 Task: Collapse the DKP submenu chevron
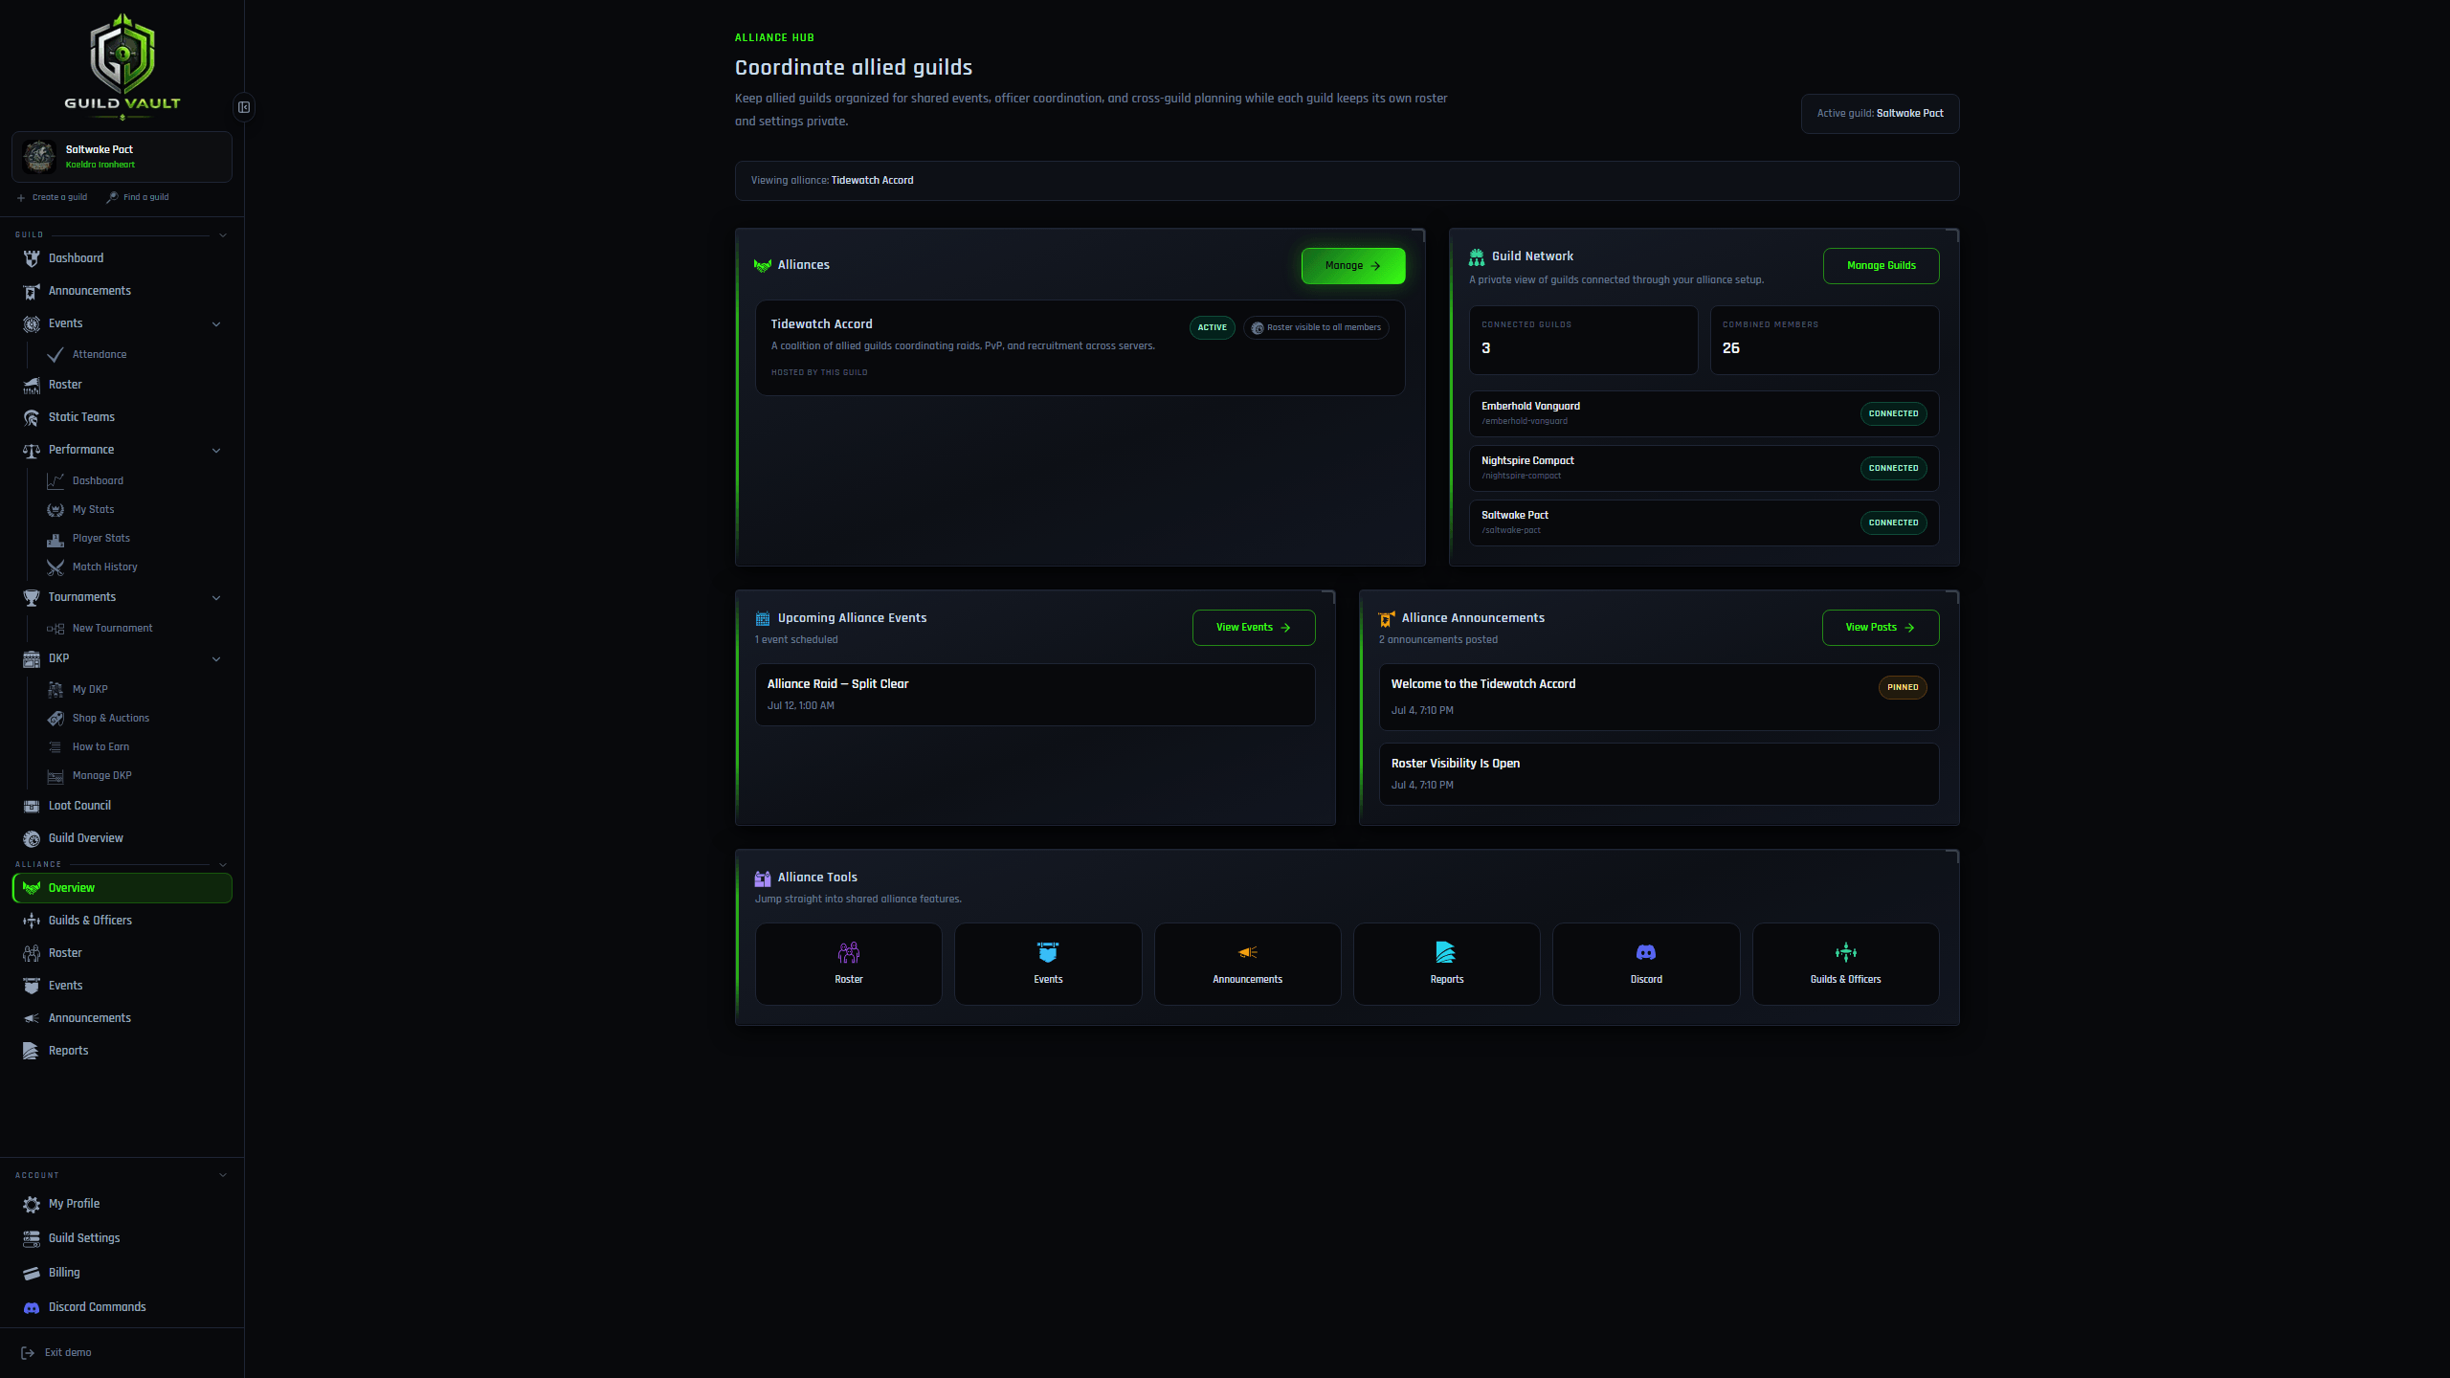click(216, 659)
